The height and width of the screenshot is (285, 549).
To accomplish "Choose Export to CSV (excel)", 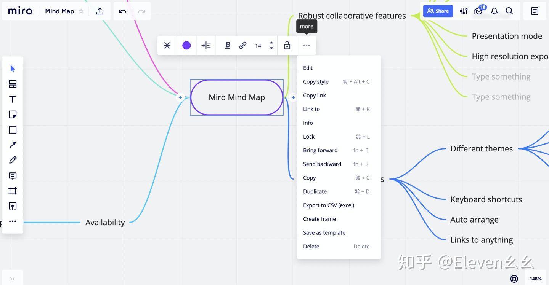I will pyautogui.click(x=339, y=205).
